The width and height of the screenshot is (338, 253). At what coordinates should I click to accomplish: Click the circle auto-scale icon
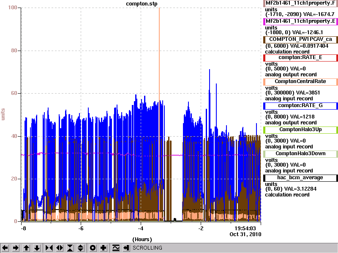(x=93, y=248)
